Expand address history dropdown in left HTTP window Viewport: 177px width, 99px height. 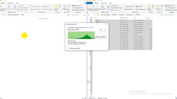point(67,15)
